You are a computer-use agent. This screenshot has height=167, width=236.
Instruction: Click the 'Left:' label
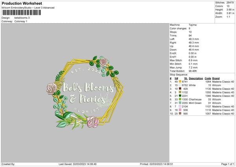(x=172, y=39)
